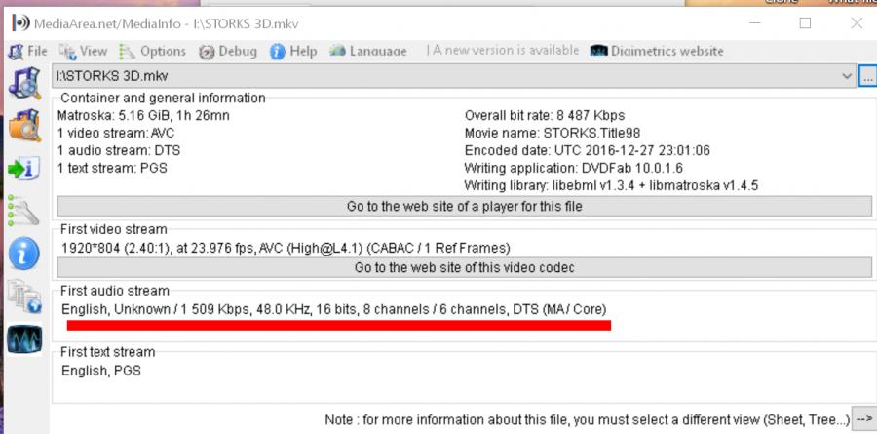
Task: Click 'English, PGS' text stream line
Action: click(x=101, y=371)
